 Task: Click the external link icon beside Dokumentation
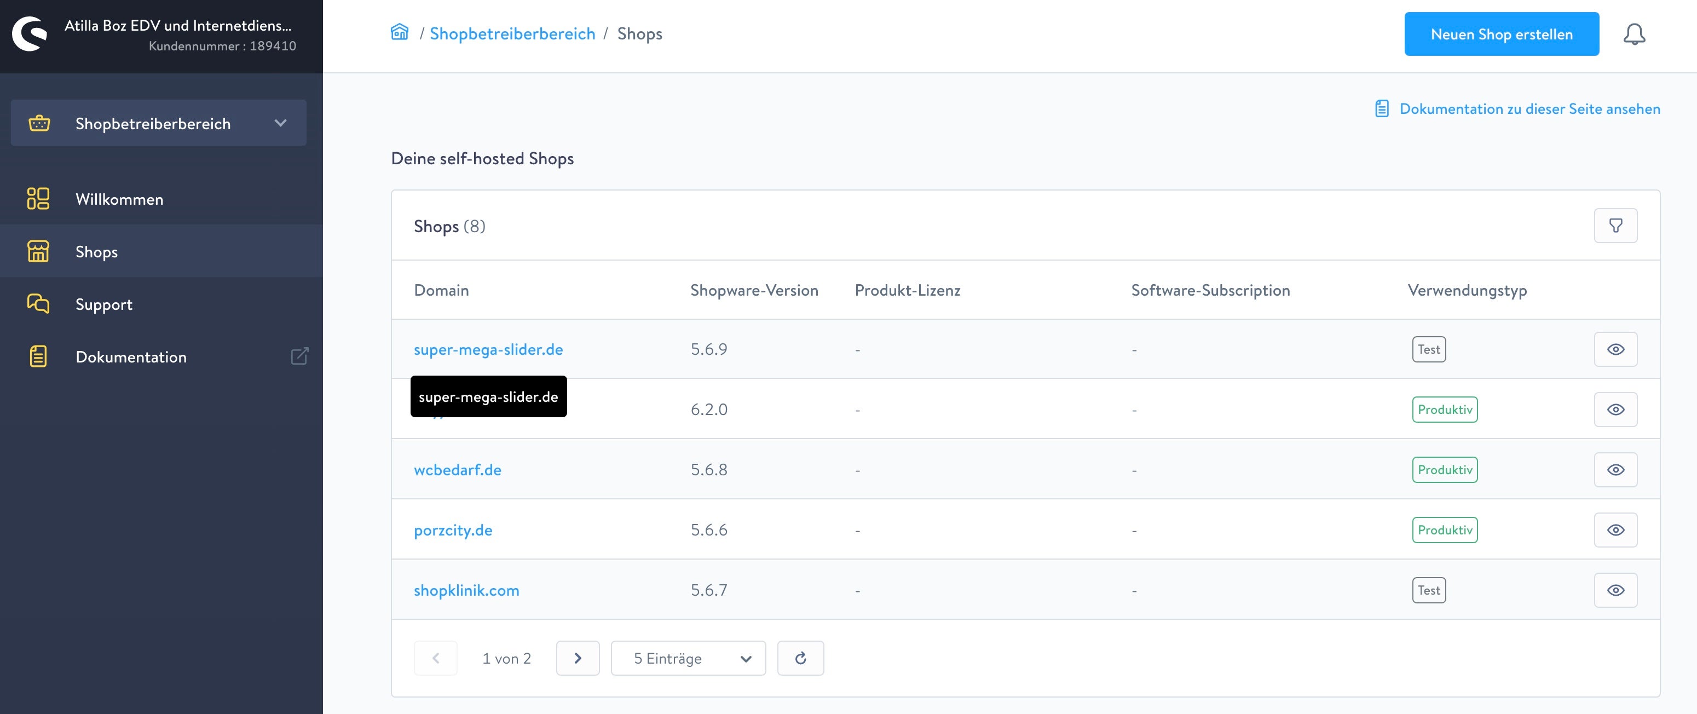[300, 356]
